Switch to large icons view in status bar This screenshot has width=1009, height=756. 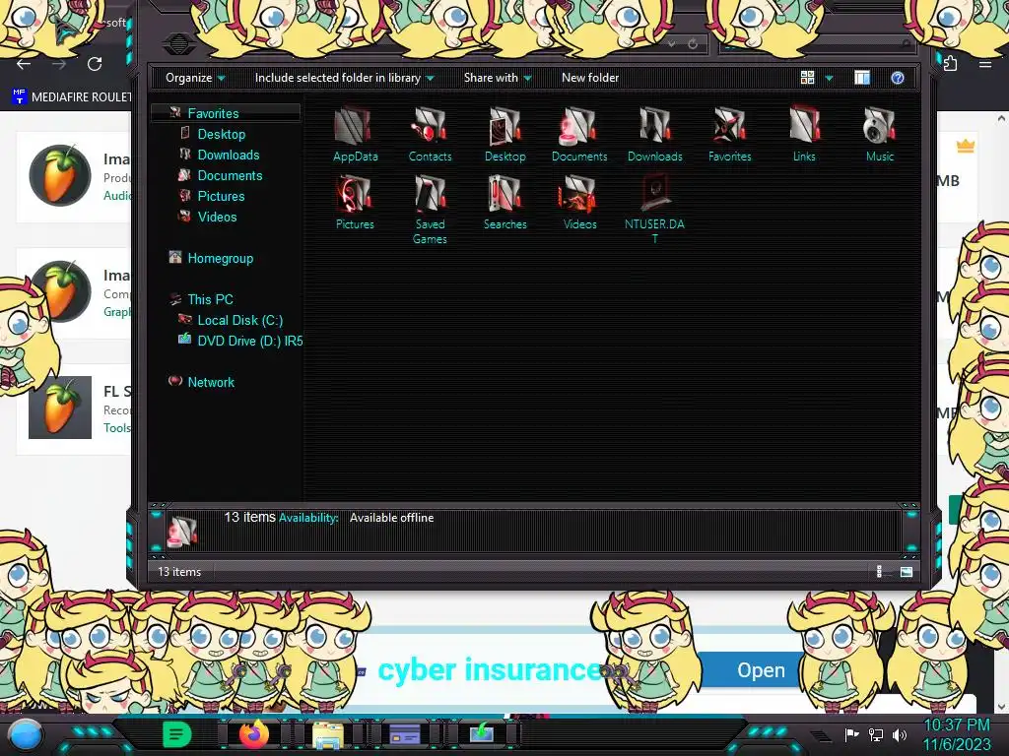point(907,572)
